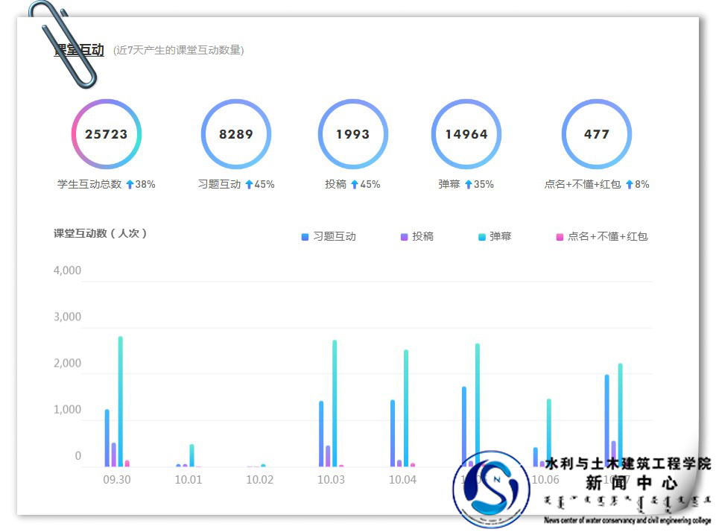Click the 课堂互动 heading

79,50
